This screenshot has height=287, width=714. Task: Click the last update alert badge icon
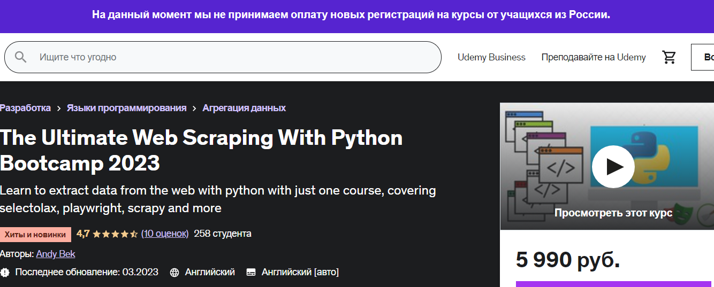tap(5, 272)
